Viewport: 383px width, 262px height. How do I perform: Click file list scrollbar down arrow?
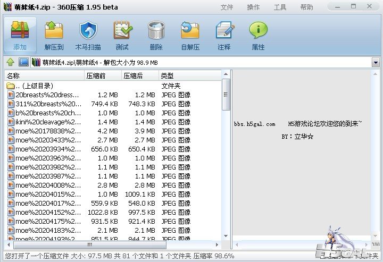pos(226,236)
